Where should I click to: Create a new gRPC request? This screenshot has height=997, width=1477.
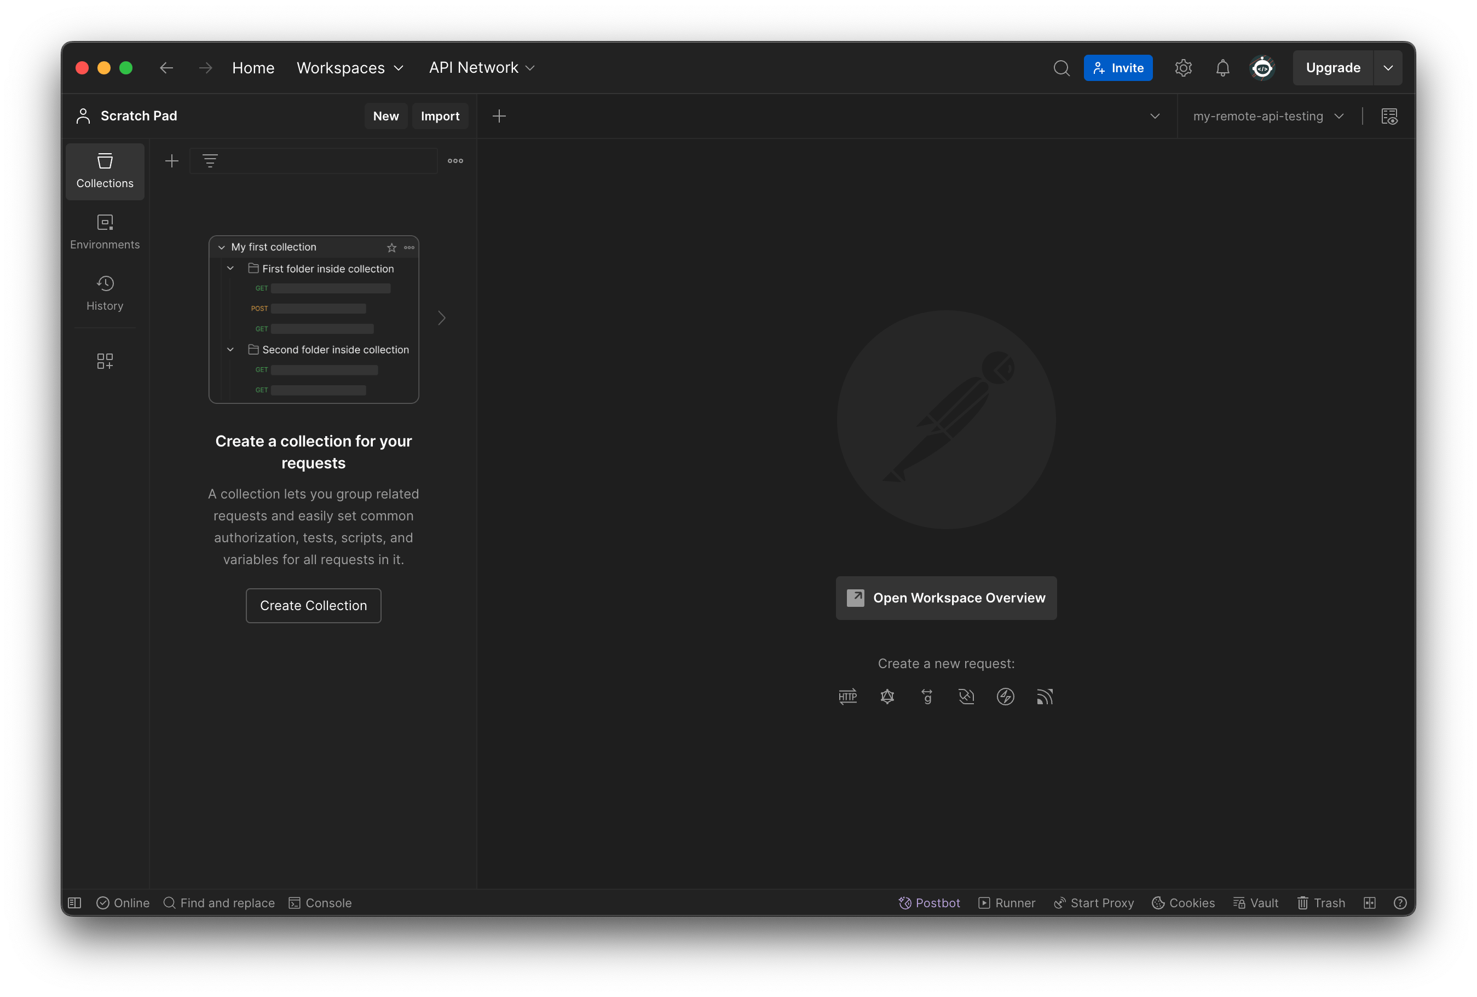[927, 697]
